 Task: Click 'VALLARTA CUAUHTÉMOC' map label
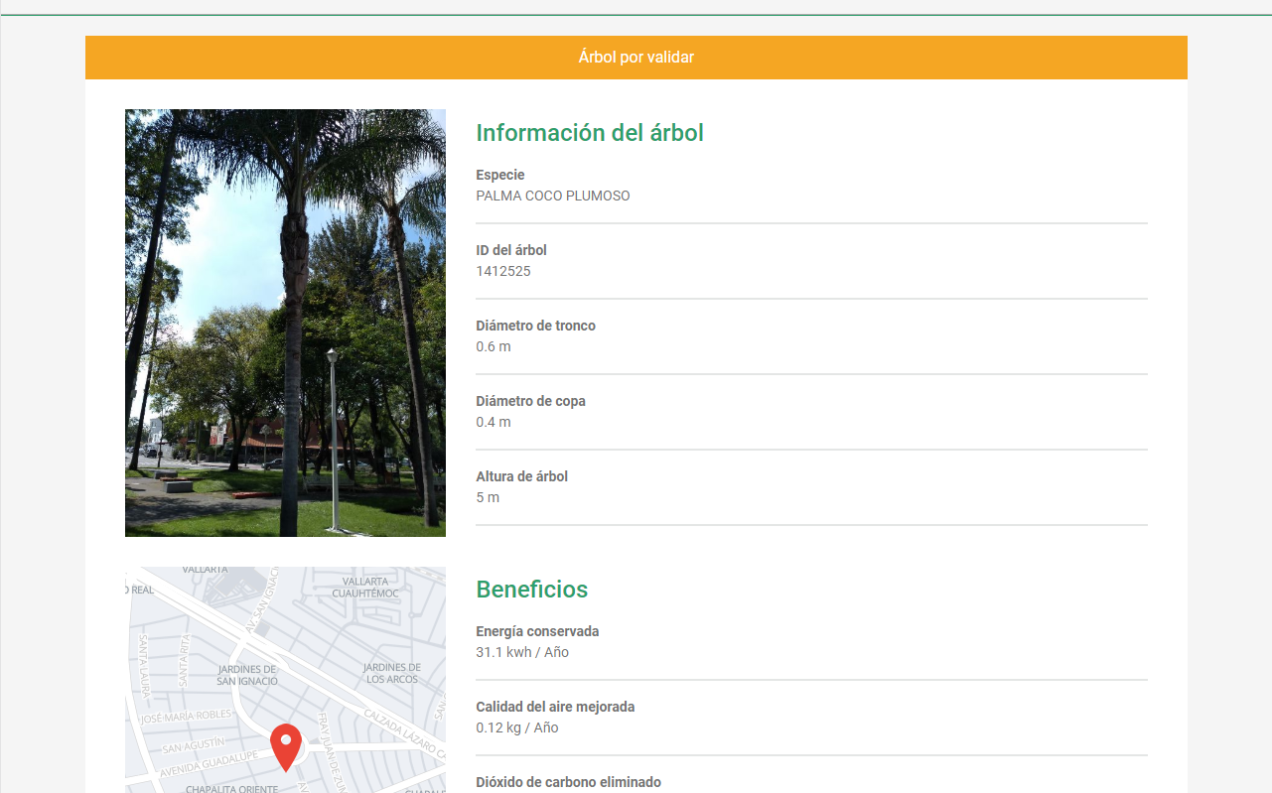(x=364, y=587)
